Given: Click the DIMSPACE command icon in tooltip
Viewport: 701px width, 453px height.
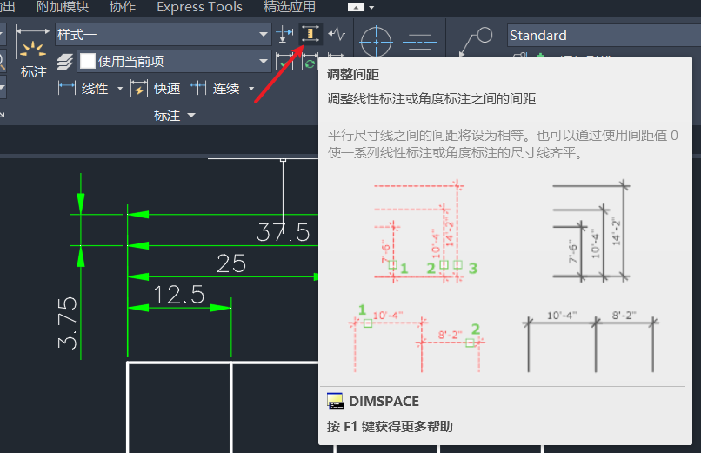Looking at the screenshot, I should pos(336,401).
